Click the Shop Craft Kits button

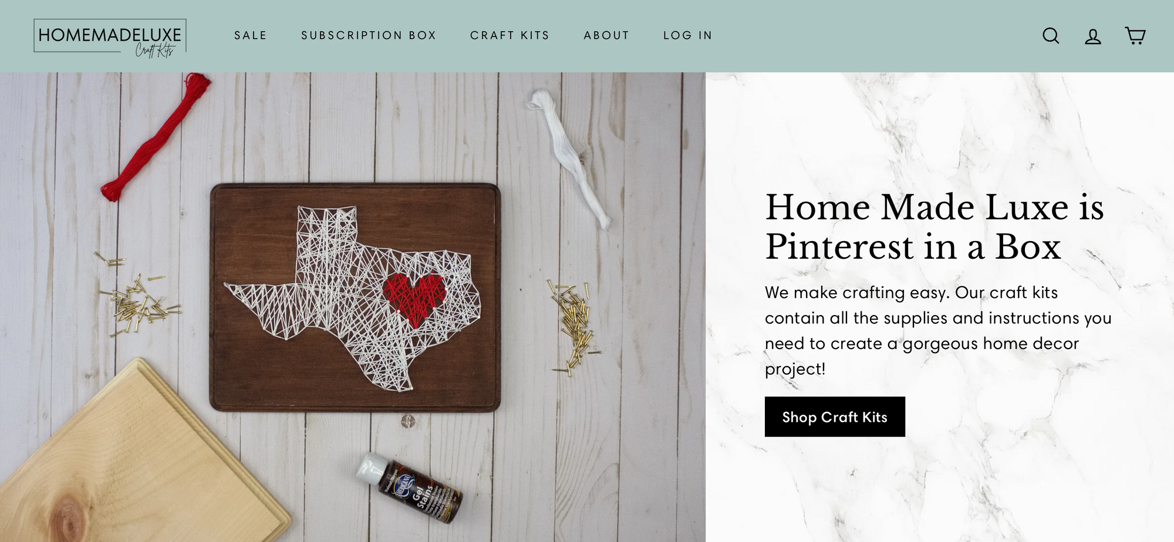pyautogui.click(x=835, y=416)
